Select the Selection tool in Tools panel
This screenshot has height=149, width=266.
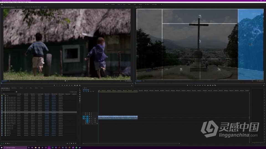[x=80, y=89]
